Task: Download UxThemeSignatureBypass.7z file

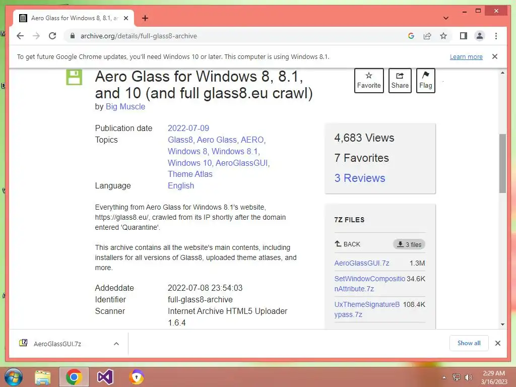Action: pos(367,309)
